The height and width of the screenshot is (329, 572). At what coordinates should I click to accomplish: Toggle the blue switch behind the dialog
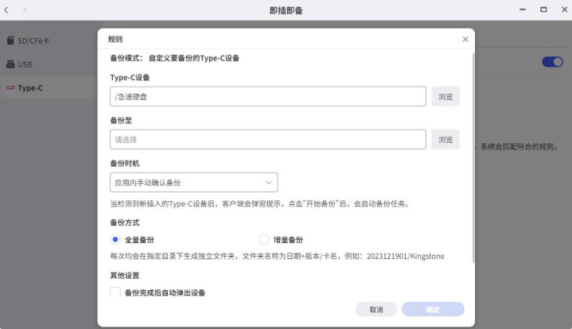[552, 62]
